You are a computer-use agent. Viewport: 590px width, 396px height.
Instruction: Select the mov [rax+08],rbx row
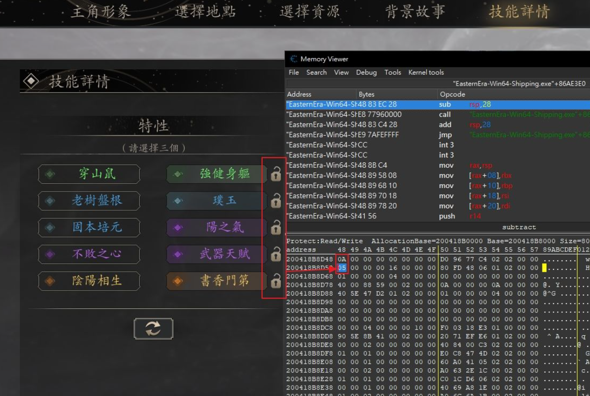pyautogui.click(x=438, y=175)
